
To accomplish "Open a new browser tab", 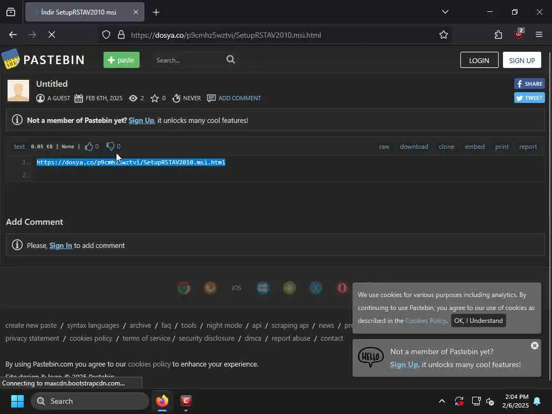I will pos(156,12).
